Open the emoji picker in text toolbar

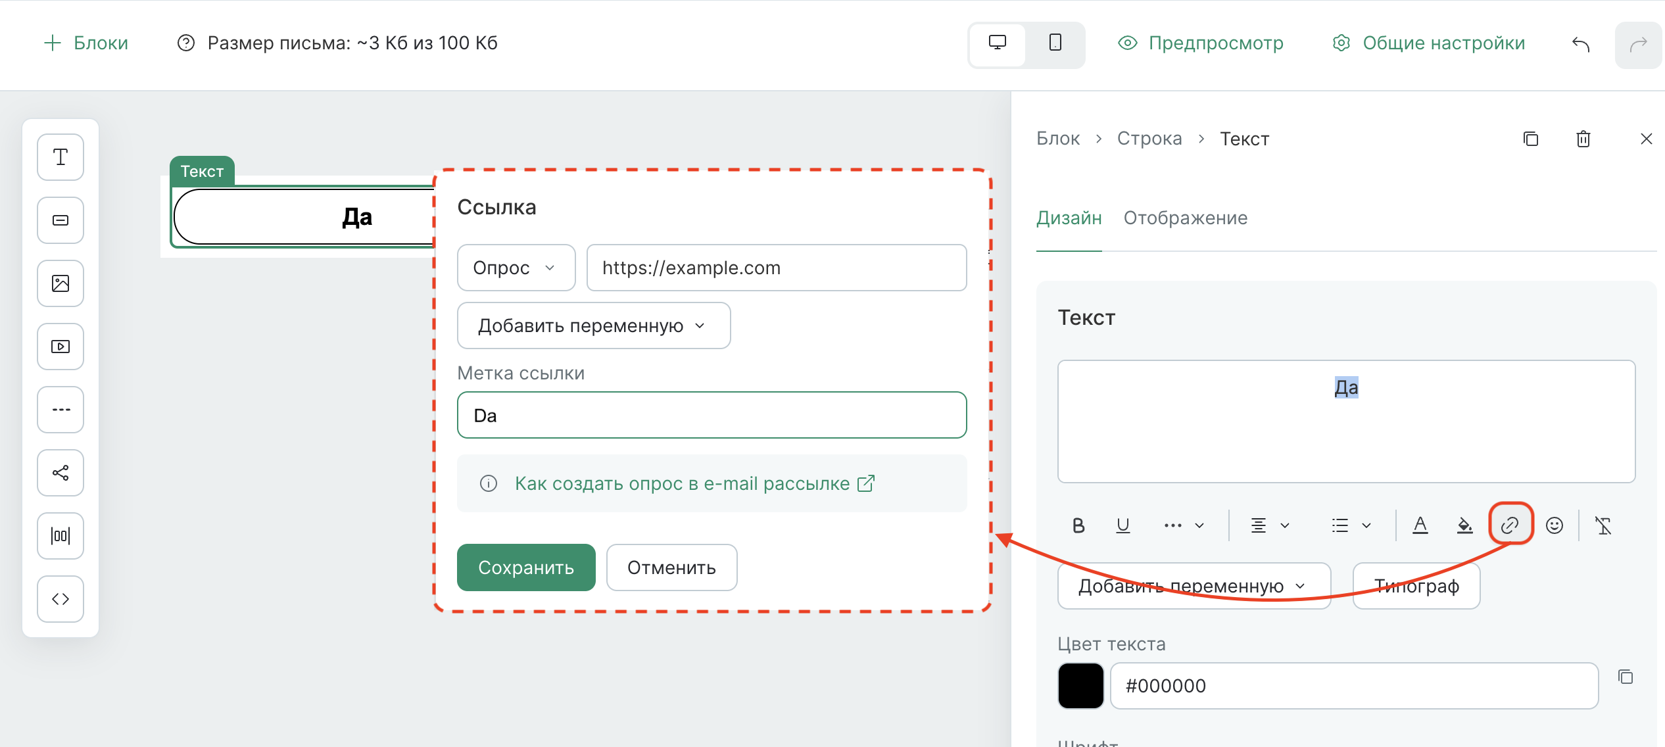coord(1555,525)
